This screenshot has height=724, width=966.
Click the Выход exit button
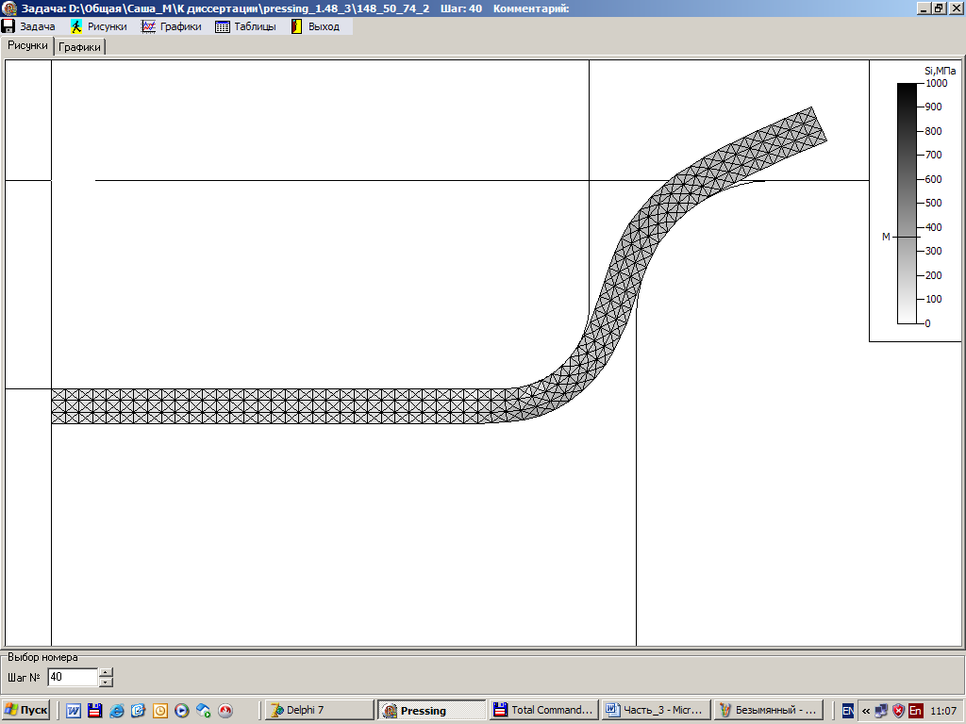tap(315, 26)
